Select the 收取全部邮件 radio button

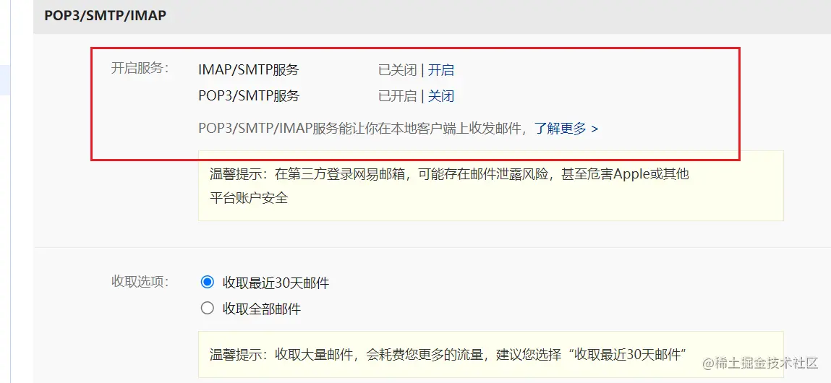click(x=208, y=308)
